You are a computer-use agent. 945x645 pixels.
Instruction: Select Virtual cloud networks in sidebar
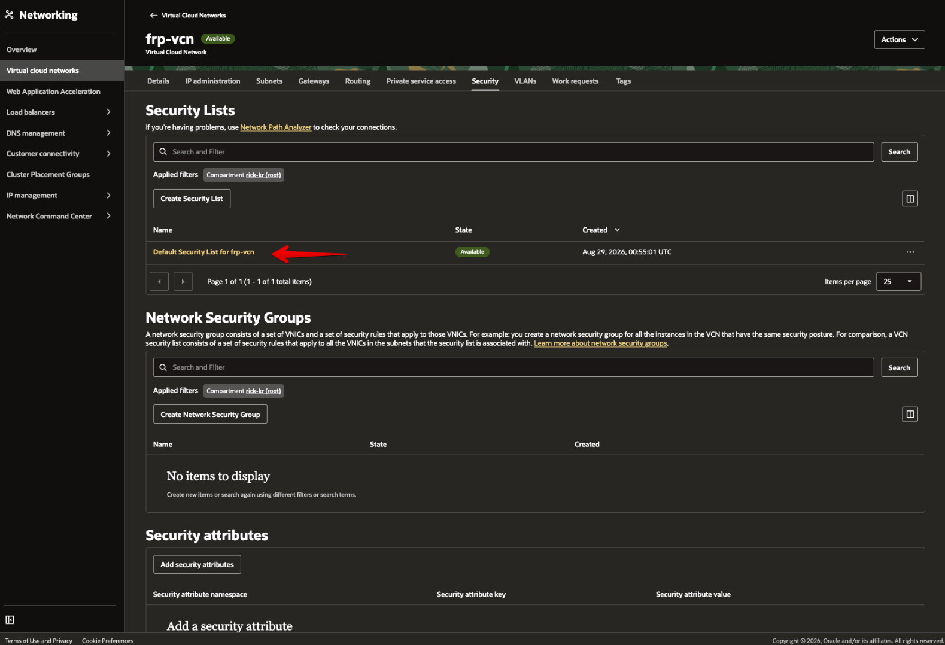click(62, 71)
